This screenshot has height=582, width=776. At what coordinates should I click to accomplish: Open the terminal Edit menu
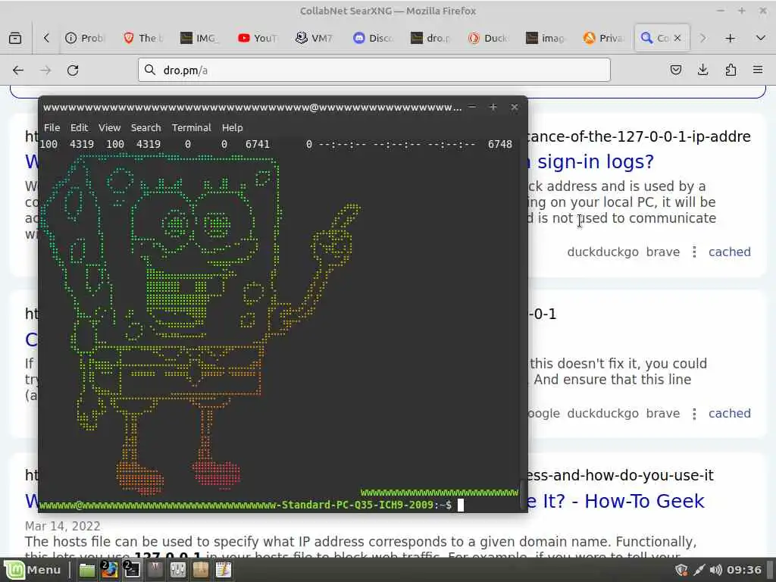(79, 127)
